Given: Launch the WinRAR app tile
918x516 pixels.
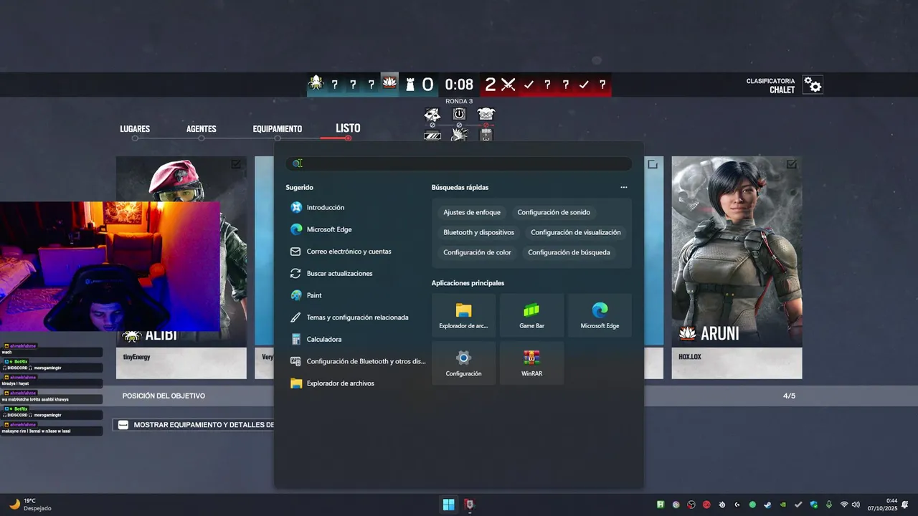Looking at the screenshot, I should (x=531, y=363).
